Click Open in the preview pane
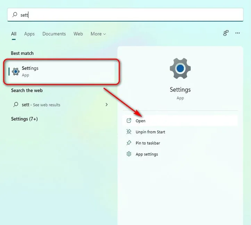Image resolution: width=251 pixels, height=225 pixels. [x=180, y=121]
